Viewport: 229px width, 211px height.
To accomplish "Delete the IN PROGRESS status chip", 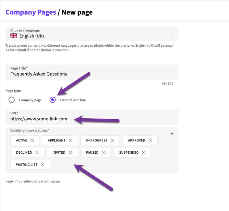I will click(112, 140).
